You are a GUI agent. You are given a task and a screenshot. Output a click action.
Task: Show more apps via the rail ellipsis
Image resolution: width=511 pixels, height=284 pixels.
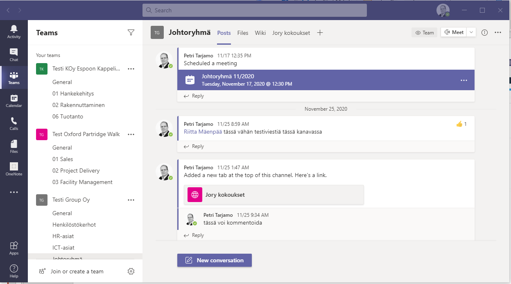point(14,192)
